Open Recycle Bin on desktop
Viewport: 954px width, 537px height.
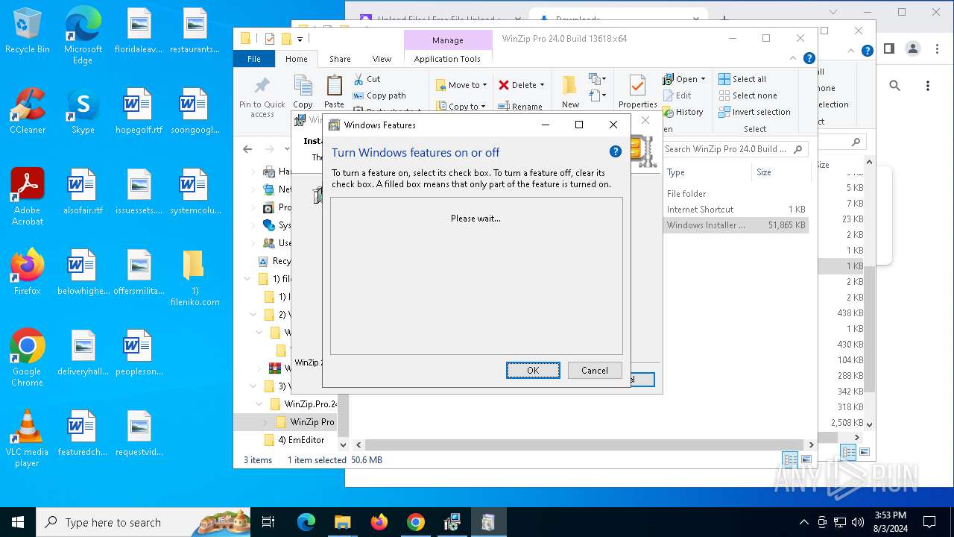[x=28, y=31]
